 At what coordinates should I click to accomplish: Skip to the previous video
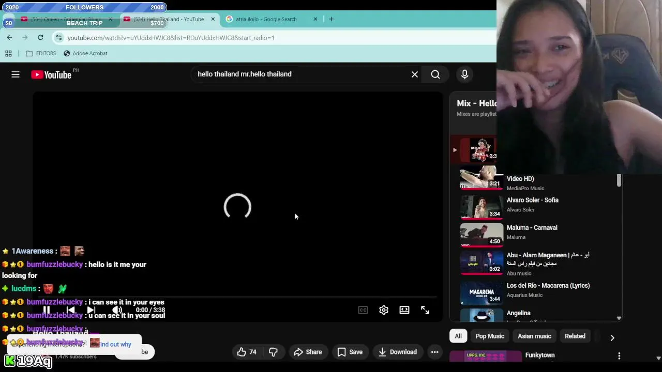click(71, 310)
